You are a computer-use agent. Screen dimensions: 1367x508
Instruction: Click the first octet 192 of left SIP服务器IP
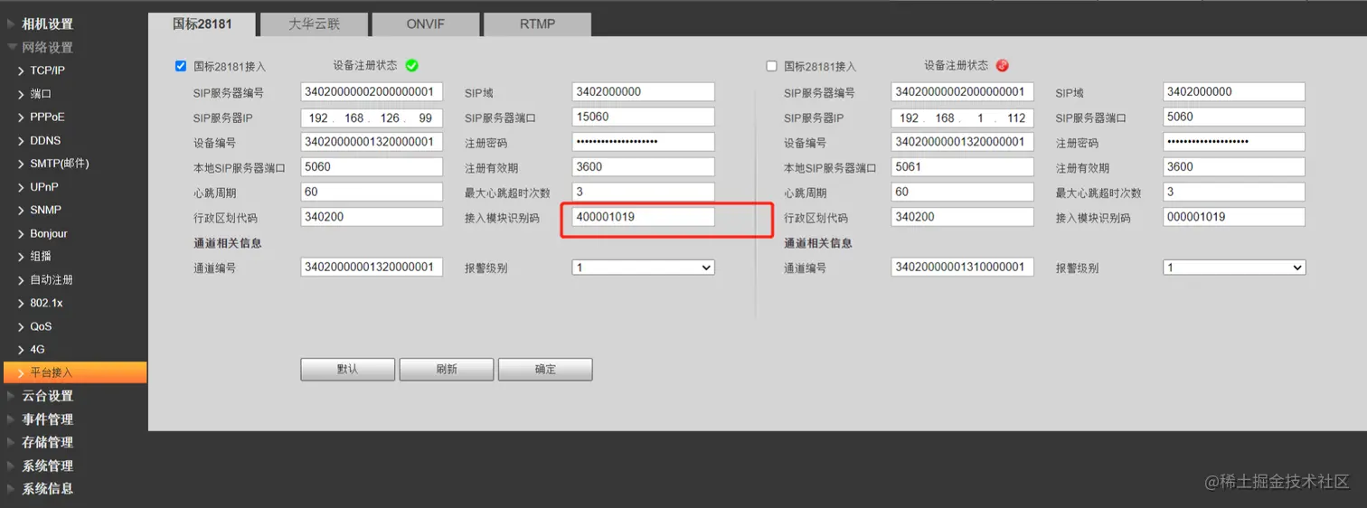[x=318, y=118]
